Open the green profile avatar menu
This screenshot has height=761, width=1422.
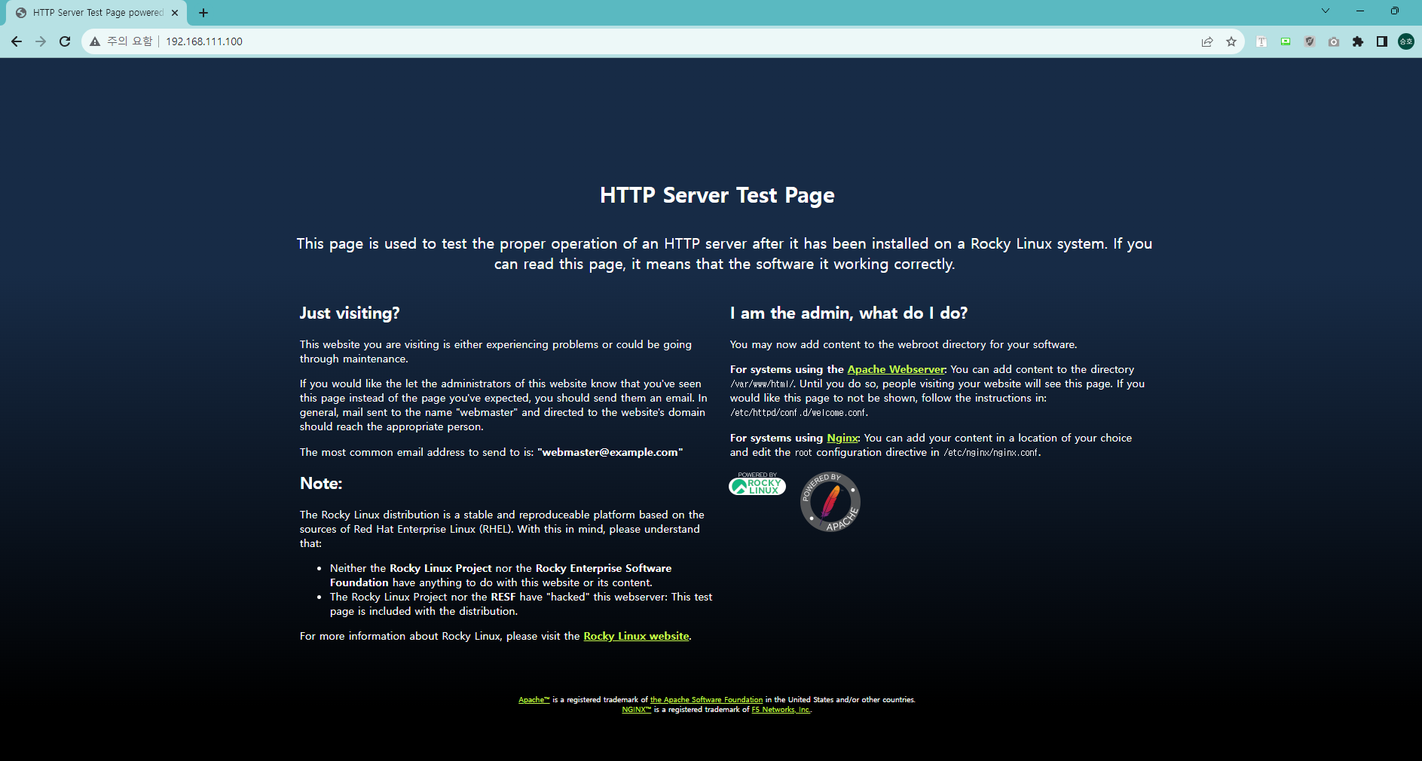tap(1406, 41)
